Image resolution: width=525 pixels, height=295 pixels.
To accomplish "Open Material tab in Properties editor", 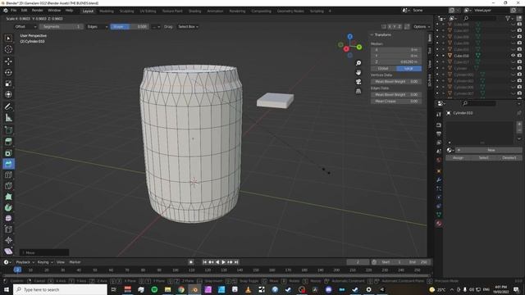I will pos(439,224).
